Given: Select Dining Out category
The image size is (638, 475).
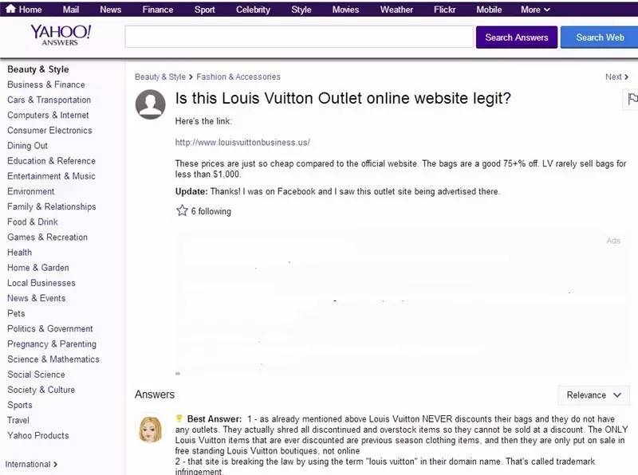Looking at the screenshot, I should (x=27, y=146).
